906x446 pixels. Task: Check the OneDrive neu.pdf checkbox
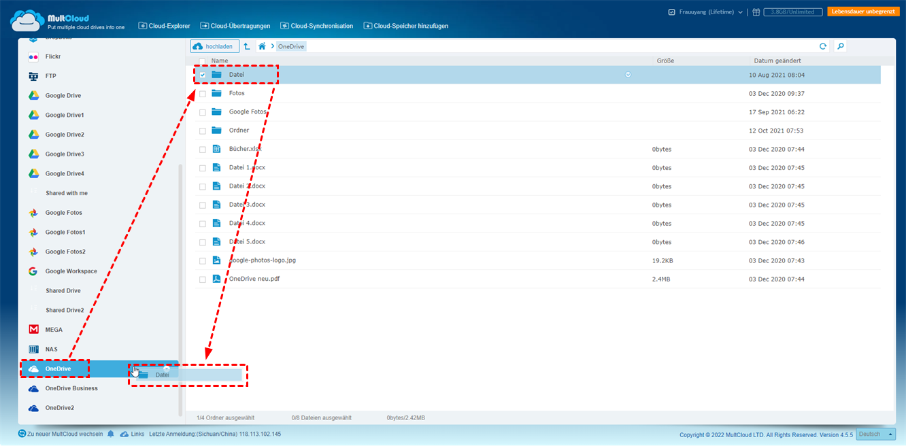point(203,279)
